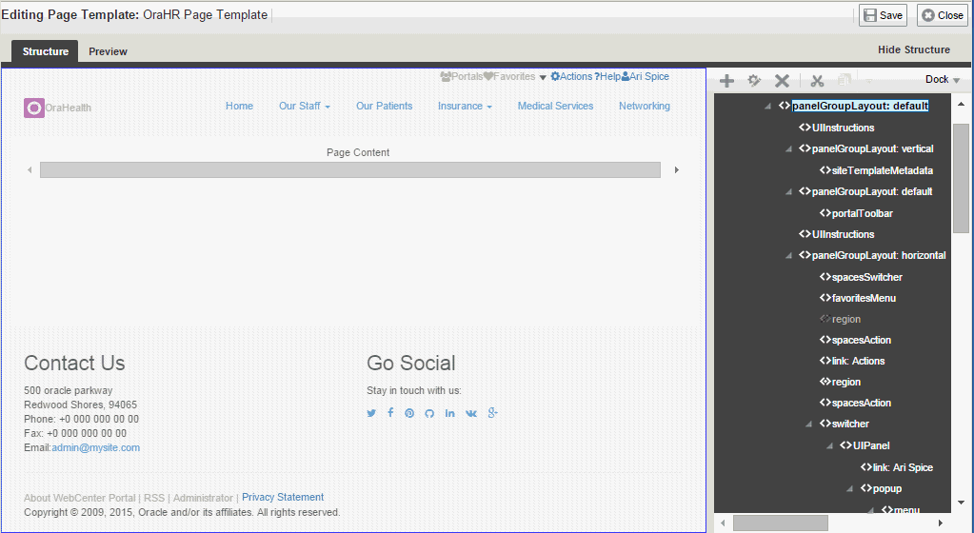Collapse the panelGroupLayout: vertical node
974x533 pixels.
tap(788, 149)
